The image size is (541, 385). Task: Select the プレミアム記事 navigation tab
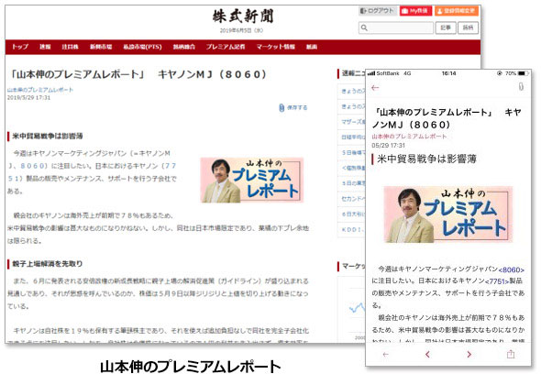[x=226, y=47]
